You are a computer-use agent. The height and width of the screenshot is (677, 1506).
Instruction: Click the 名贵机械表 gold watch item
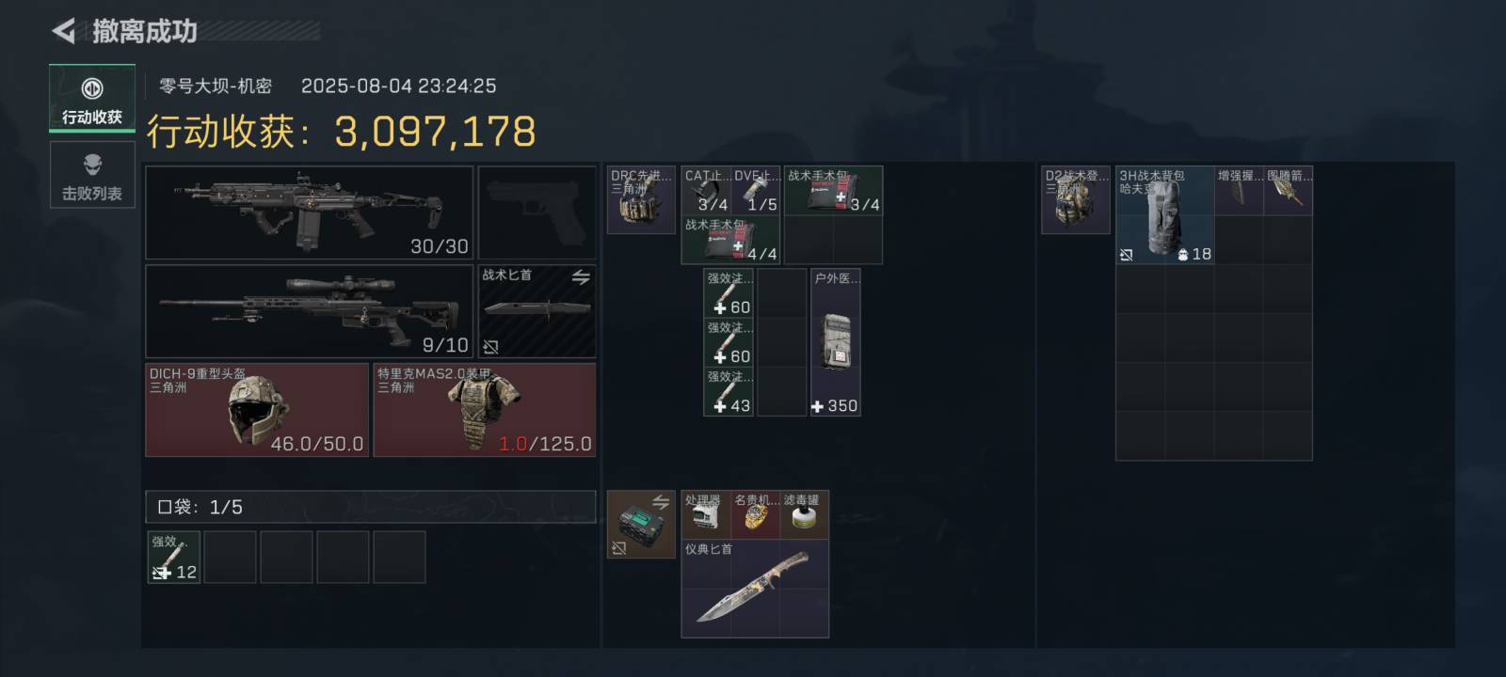pyautogui.click(x=755, y=514)
